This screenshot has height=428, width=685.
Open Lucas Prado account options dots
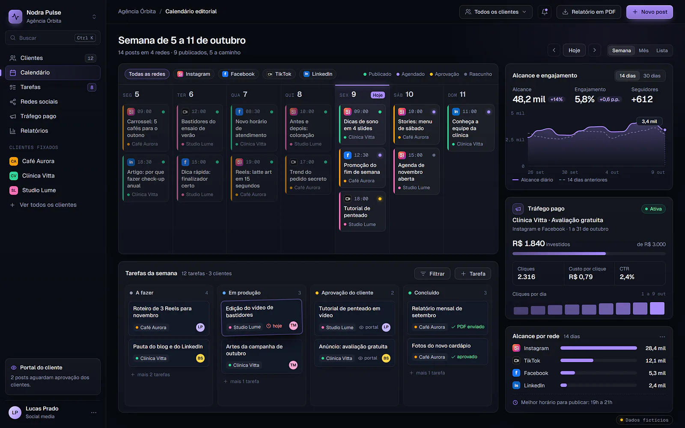click(x=94, y=413)
